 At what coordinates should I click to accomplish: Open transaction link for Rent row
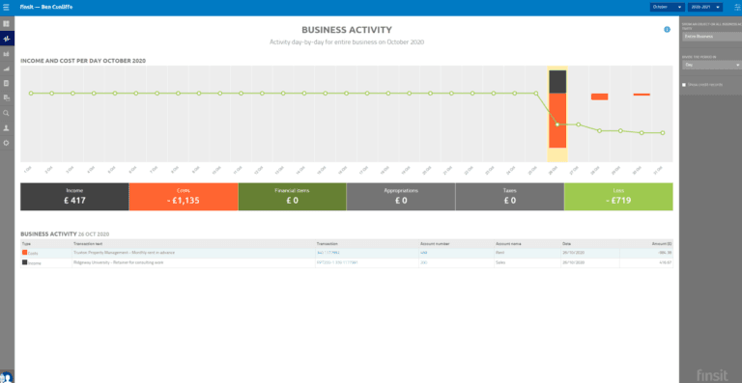coord(328,253)
